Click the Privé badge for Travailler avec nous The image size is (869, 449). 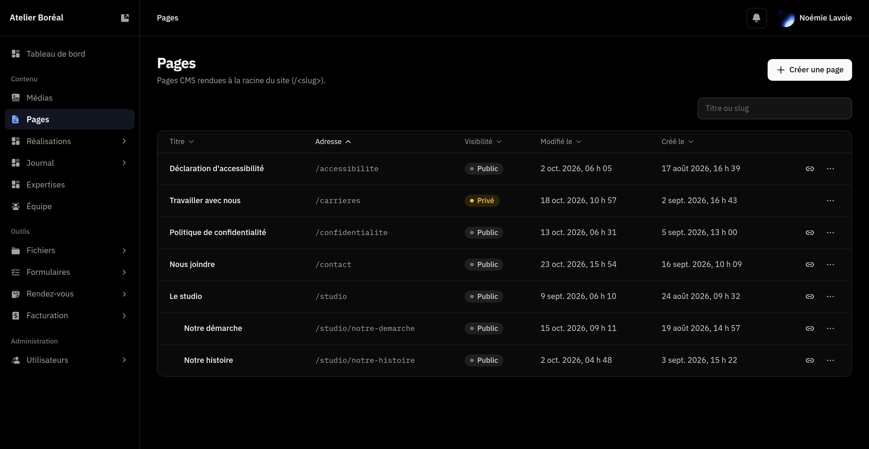point(482,200)
